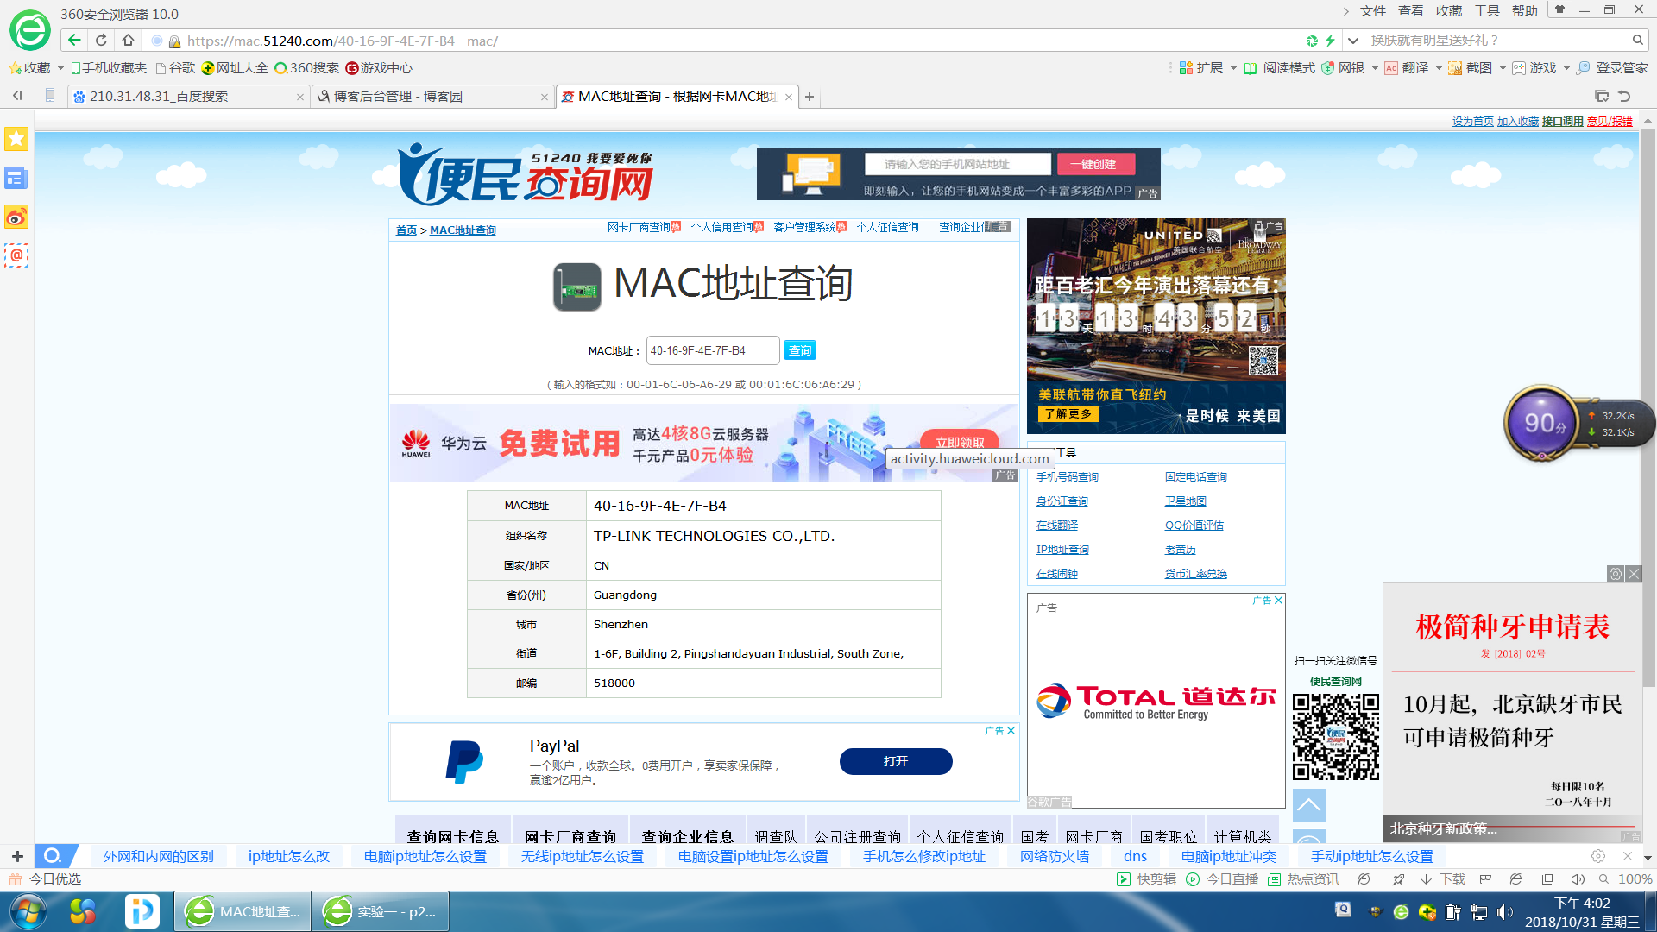Click the back-to-top arrow icon
This screenshot has width=1657, height=932.
pos(1308,805)
